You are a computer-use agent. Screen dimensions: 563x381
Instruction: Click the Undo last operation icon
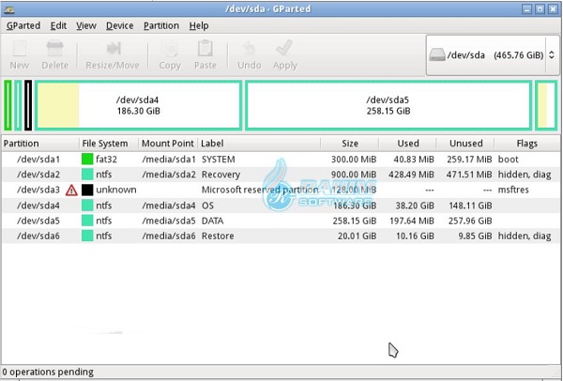click(249, 49)
